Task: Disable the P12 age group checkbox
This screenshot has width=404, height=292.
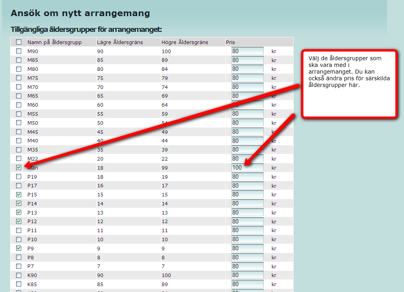Action: [x=18, y=221]
